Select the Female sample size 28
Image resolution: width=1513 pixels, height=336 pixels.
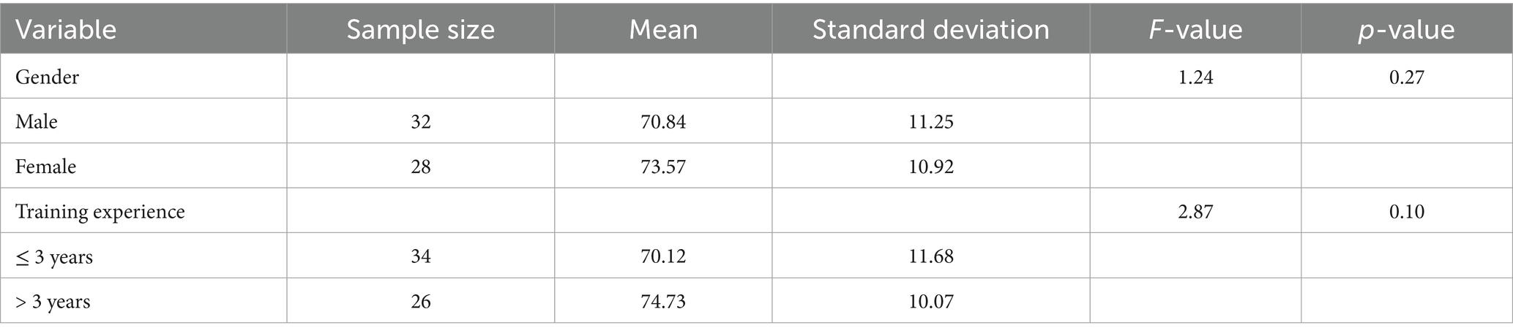pyautogui.click(x=420, y=167)
